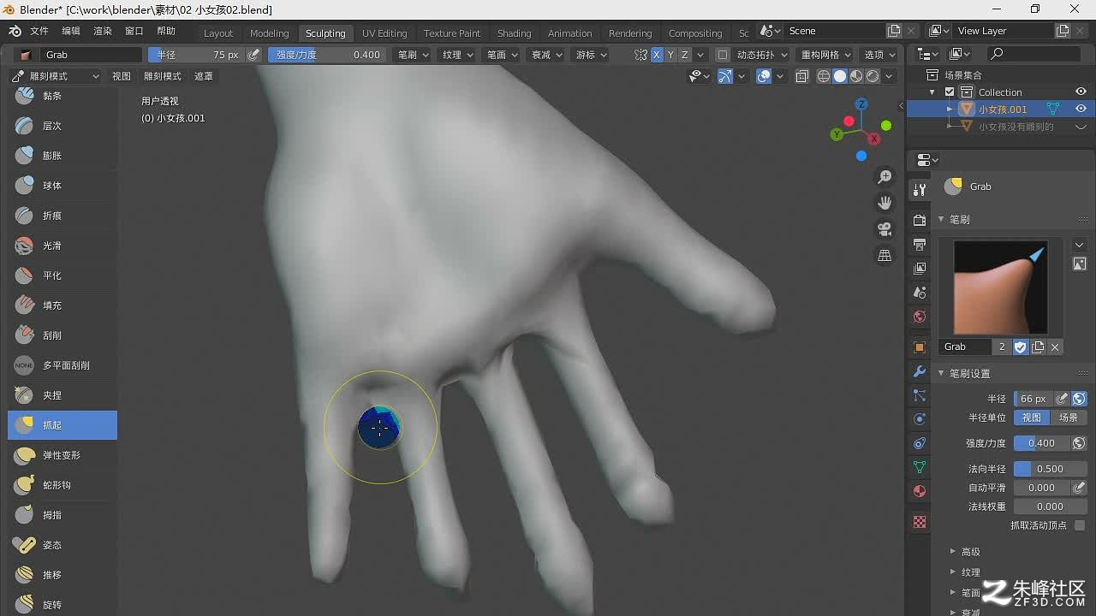Open the 纹理 header dropdown
The width and height of the screenshot is (1096, 616).
(x=457, y=55)
